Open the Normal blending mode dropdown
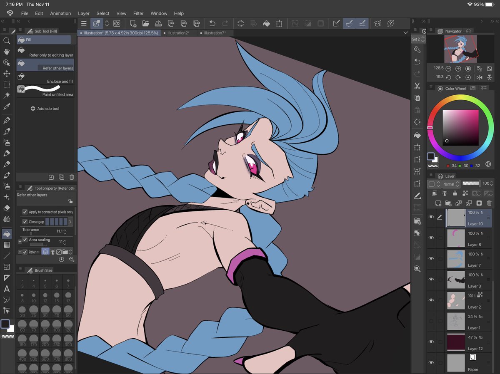 pyautogui.click(x=451, y=184)
